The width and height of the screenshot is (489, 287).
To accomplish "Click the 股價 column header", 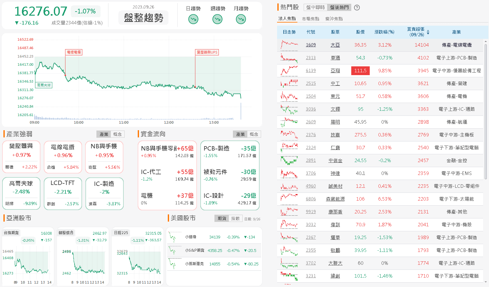I will [360, 32].
